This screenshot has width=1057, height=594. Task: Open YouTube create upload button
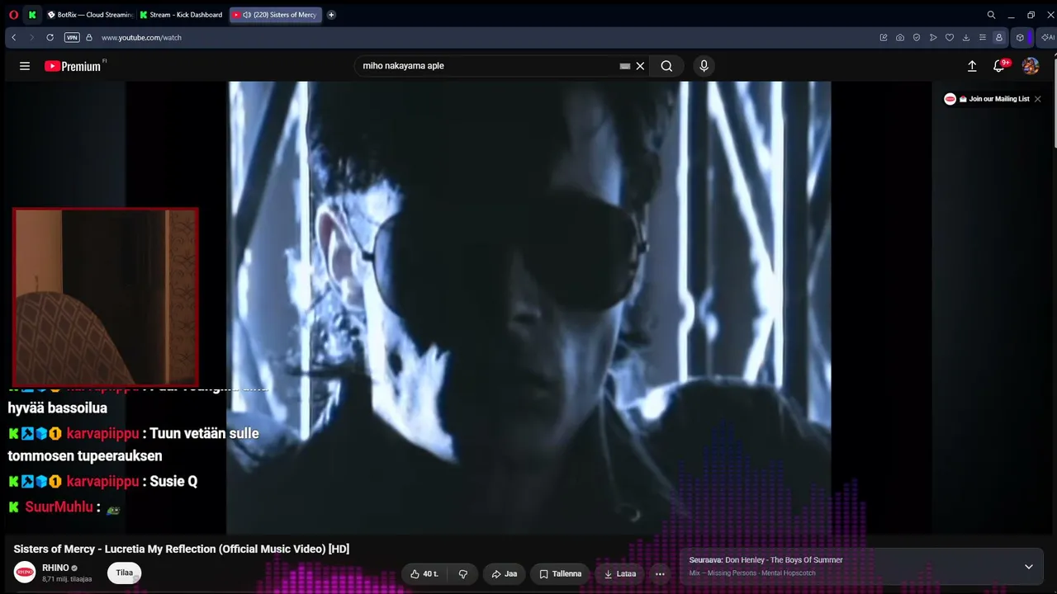pos(972,66)
